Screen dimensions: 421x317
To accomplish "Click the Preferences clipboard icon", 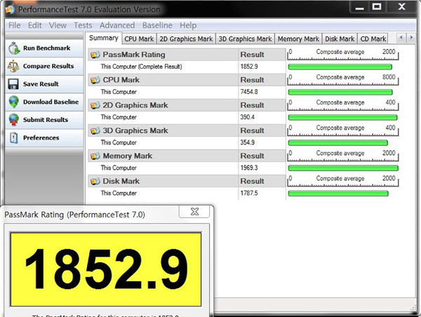I will click(13, 137).
